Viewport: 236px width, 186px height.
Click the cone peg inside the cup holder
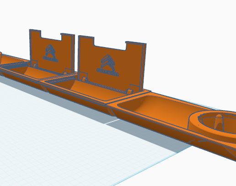(x=219, y=122)
